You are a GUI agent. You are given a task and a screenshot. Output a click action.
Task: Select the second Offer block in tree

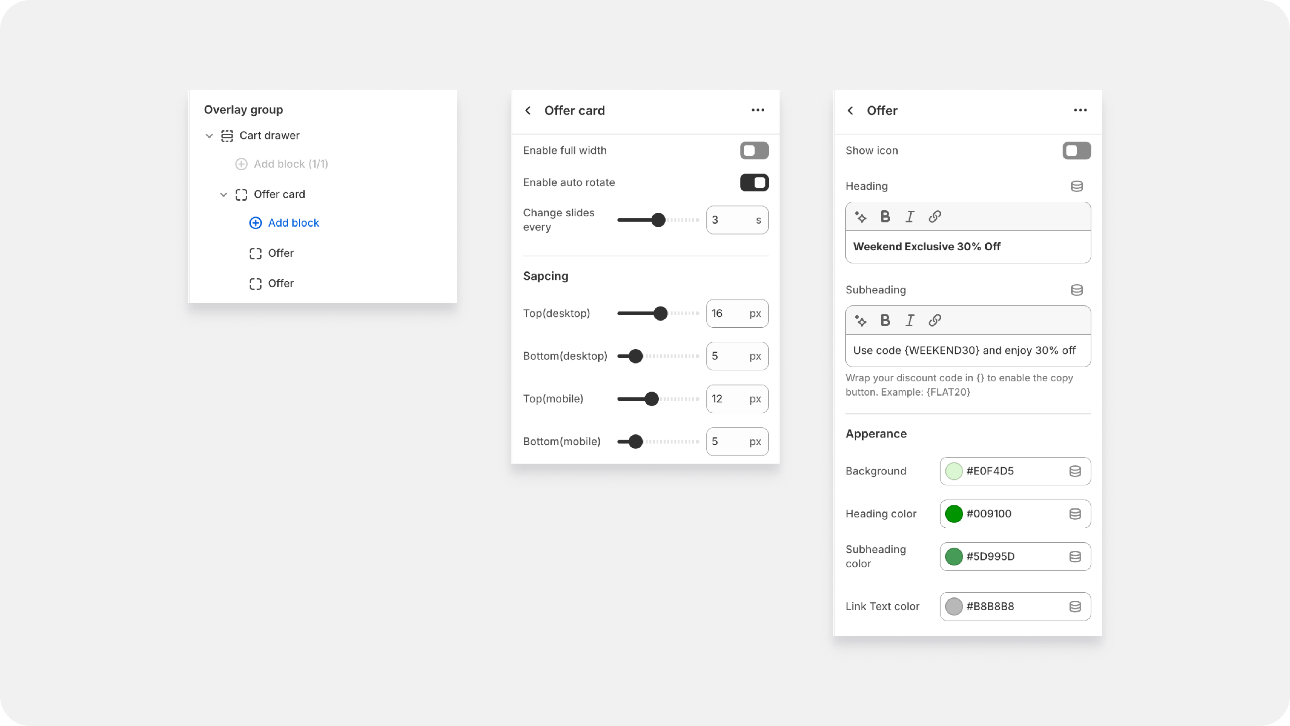click(280, 283)
